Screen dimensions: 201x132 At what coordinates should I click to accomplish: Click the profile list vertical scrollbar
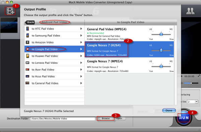(x=175, y=65)
